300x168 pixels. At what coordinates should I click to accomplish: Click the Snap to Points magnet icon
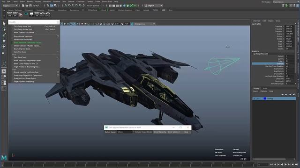tap(73, 6)
